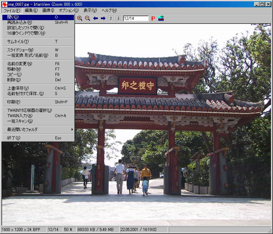Click the zoom in magnifier icon
This screenshot has height=234, width=273.
pos(80,18)
